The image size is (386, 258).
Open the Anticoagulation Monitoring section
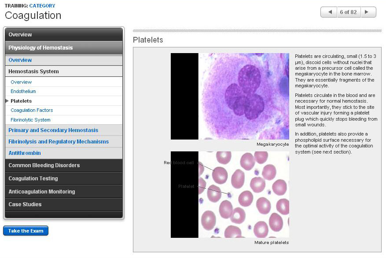click(64, 192)
